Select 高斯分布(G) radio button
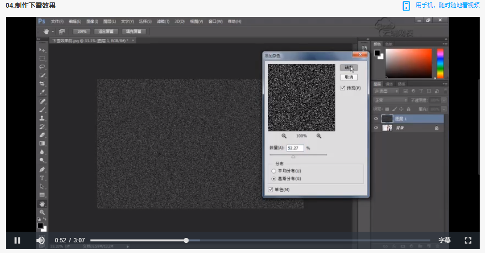Viewport: 485px width, 253px height. [x=273, y=179]
